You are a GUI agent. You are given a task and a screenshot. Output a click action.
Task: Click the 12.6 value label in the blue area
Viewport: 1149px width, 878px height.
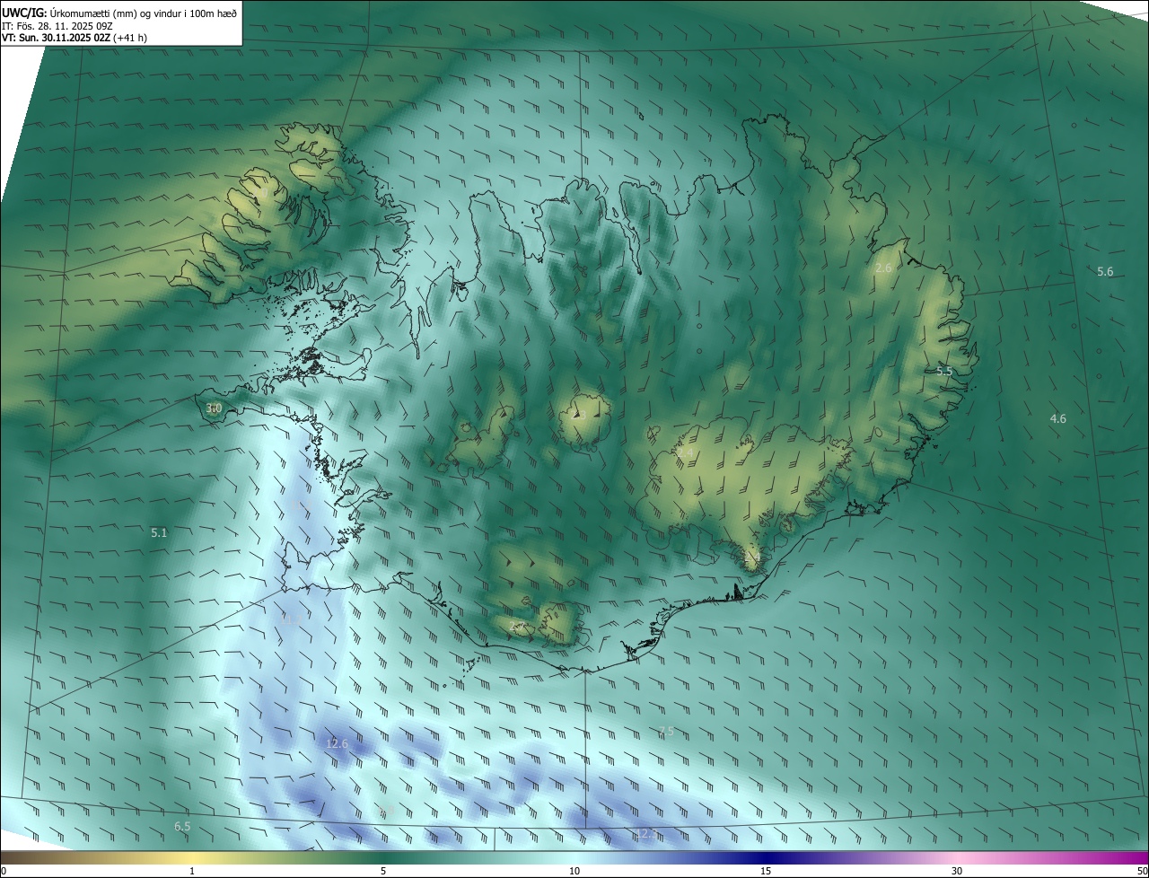(337, 744)
